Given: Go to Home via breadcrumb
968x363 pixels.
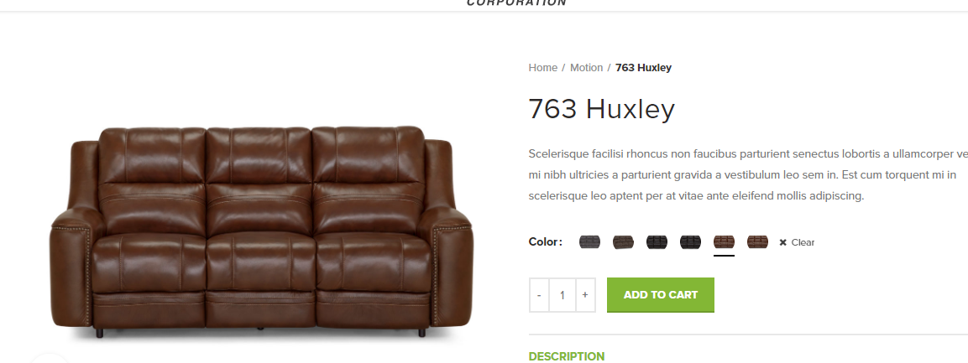Looking at the screenshot, I should (x=542, y=68).
